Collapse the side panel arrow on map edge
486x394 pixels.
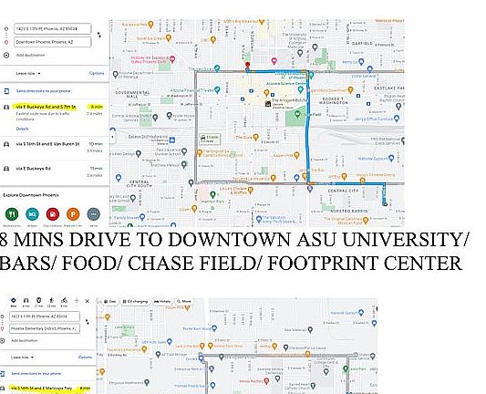tap(112, 137)
